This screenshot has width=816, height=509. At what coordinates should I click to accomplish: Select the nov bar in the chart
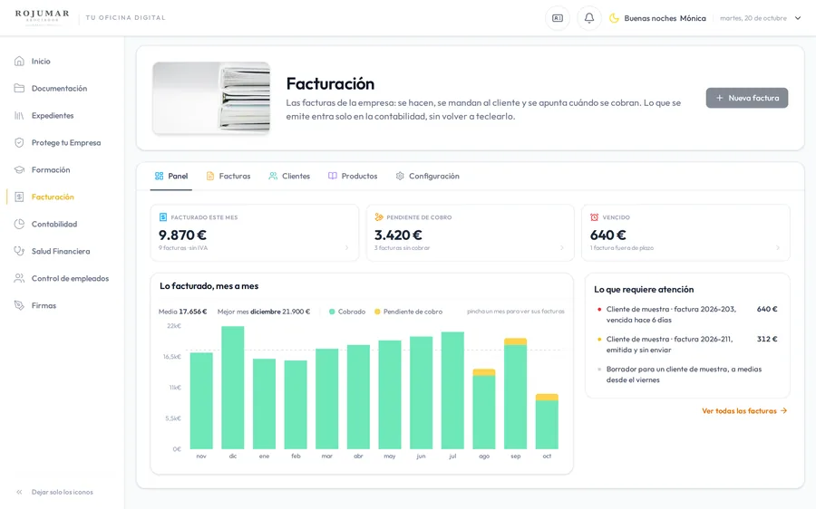[201, 401]
